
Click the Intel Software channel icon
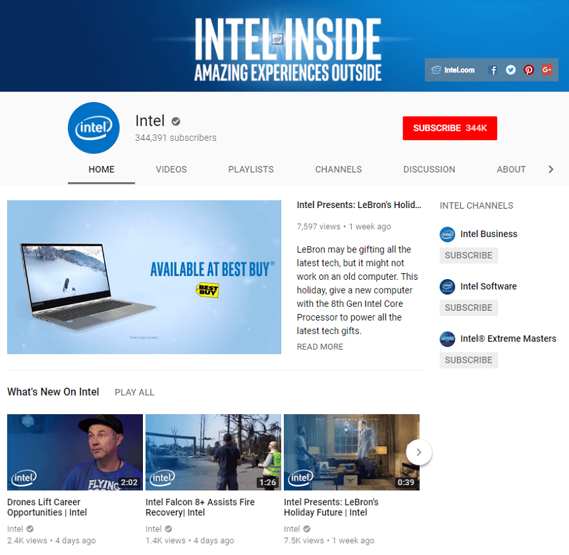pos(447,286)
